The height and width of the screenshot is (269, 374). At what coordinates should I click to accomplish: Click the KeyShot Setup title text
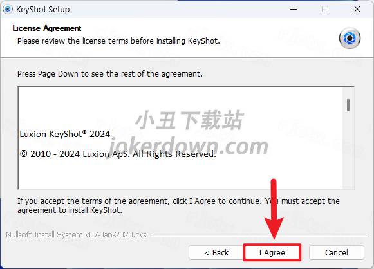[x=42, y=9]
